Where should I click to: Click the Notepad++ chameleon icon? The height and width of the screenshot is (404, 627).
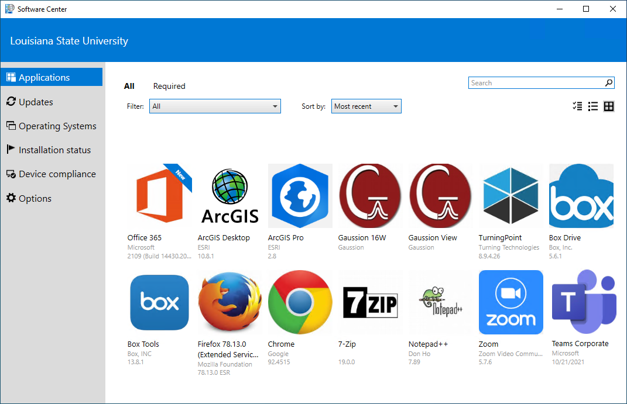point(440,302)
